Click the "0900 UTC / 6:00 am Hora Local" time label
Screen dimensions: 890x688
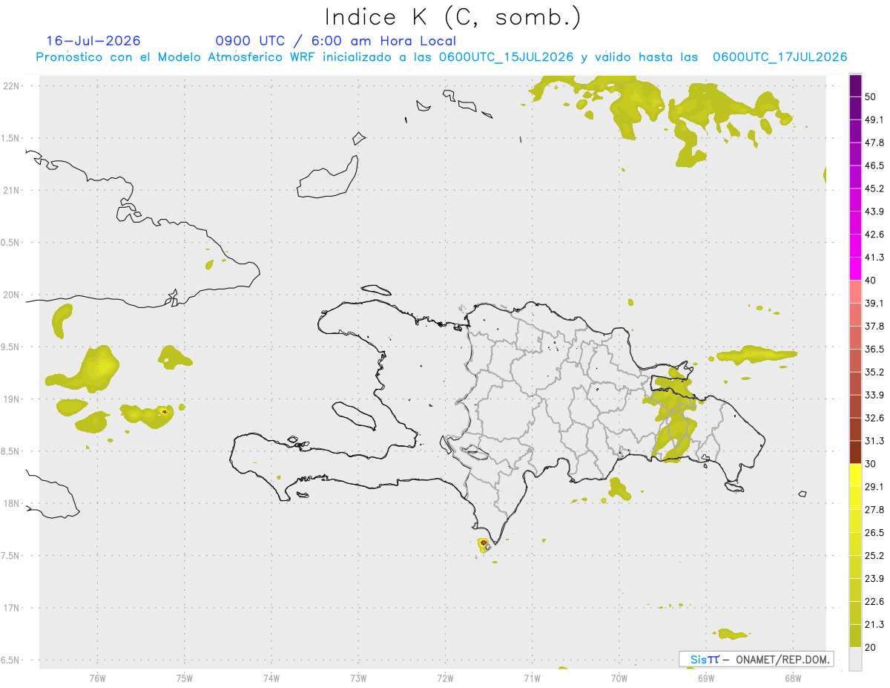pos(335,41)
